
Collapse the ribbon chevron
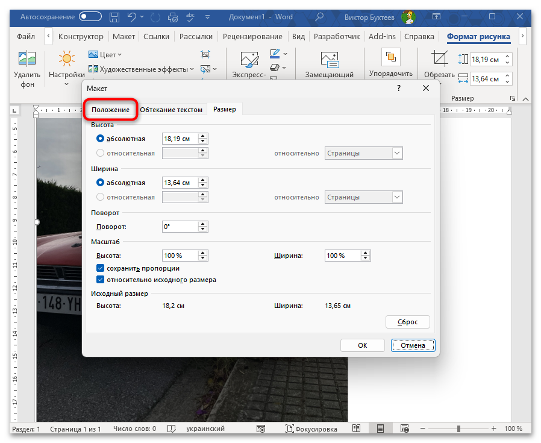coord(525,99)
